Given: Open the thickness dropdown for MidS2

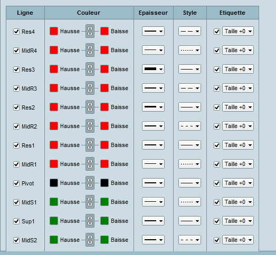Looking at the screenshot, I should point(153,240).
